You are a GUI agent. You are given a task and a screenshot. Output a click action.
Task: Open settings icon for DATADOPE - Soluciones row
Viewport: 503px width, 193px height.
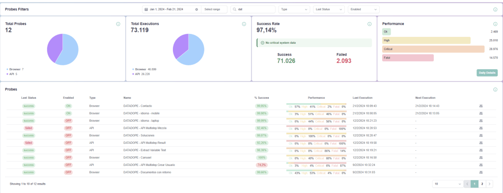(480, 135)
